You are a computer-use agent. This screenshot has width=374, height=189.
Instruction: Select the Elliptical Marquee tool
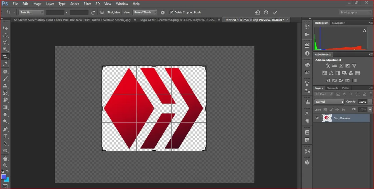click(x=5, y=35)
